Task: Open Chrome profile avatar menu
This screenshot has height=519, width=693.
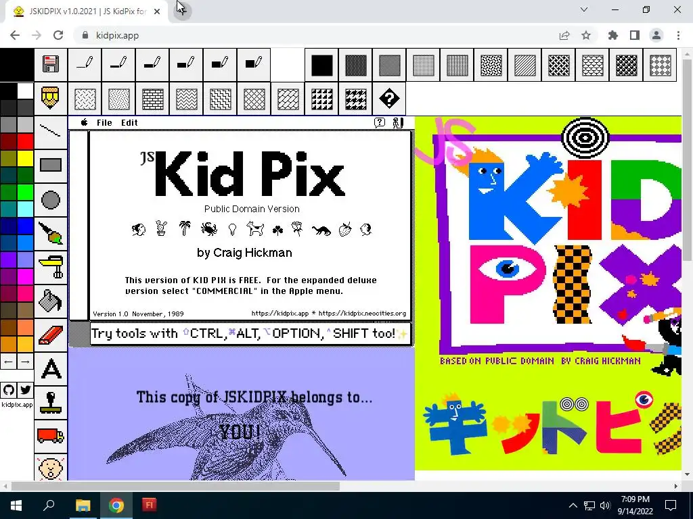Action: click(x=656, y=35)
